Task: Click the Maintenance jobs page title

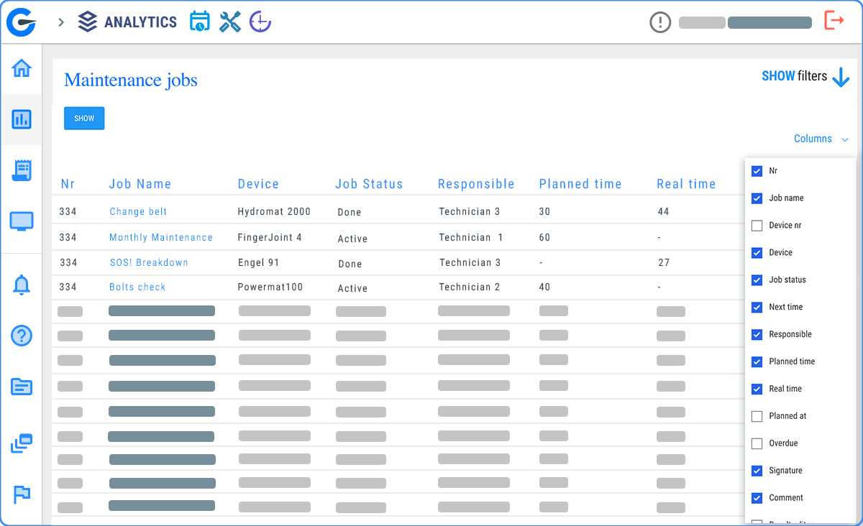Action: (131, 80)
